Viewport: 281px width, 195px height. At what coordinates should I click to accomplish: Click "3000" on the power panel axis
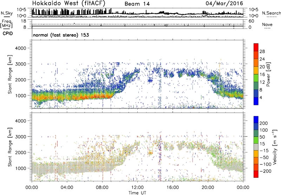[x=21, y=64]
